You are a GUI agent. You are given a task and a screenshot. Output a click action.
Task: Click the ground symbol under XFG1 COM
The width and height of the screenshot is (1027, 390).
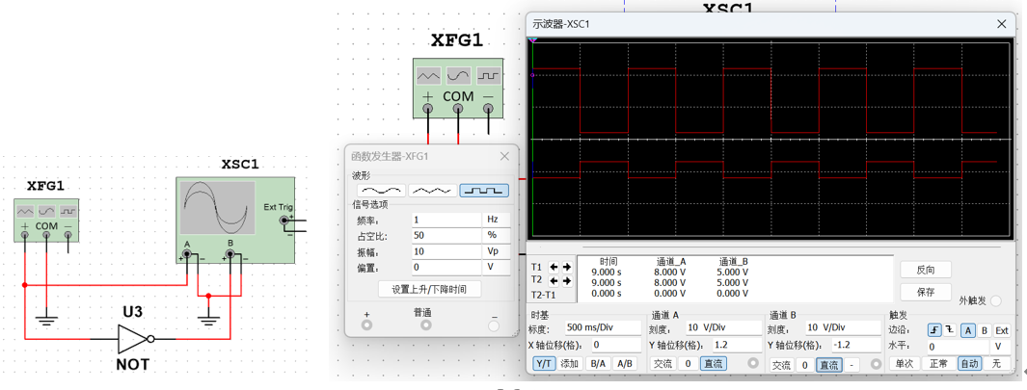click(x=46, y=321)
